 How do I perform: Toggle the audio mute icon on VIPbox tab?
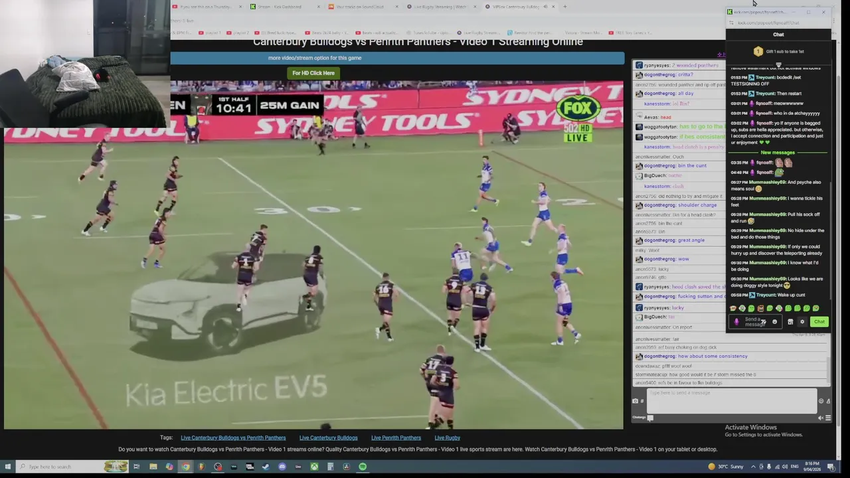(x=546, y=7)
